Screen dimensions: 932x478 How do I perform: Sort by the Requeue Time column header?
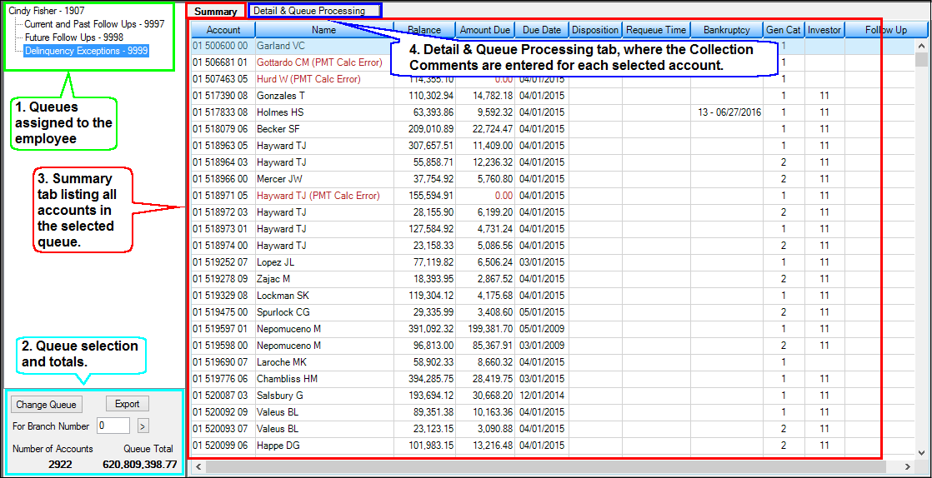coord(656,30)
